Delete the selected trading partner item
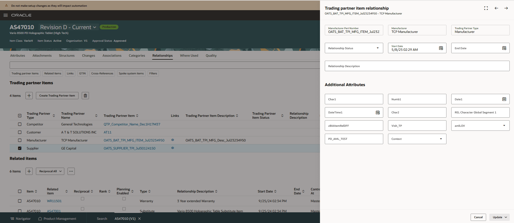Image resolution: width=514 pixels, height=223 pixels. (85, 95)
